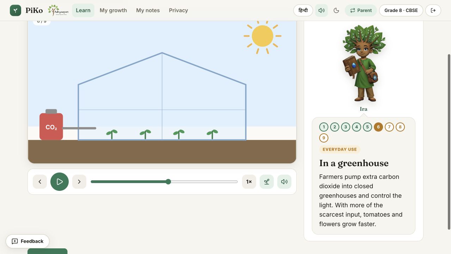This screenshot has height=254, width=451.
Task: Open the Privacy page
Action: [x=178, y=11]
